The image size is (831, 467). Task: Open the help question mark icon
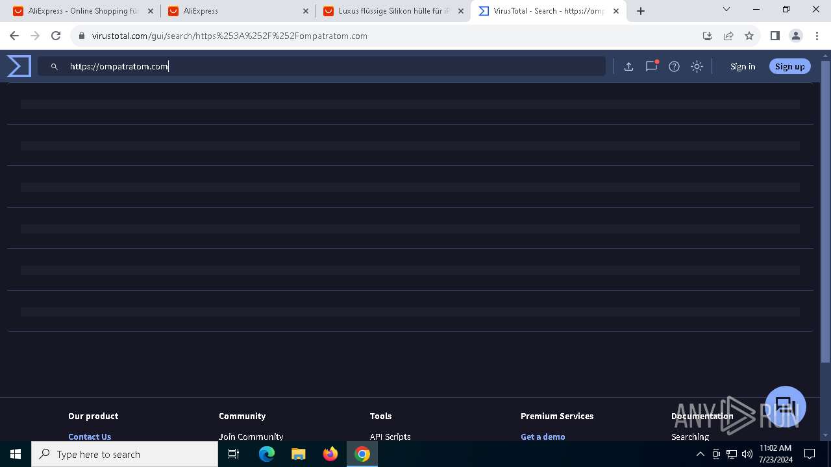[674, 66]
